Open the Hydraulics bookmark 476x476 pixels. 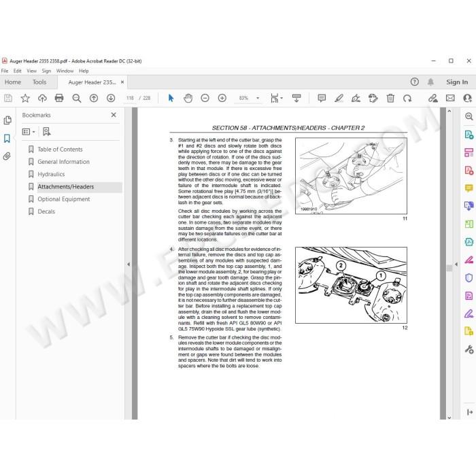tap(51, 174)
